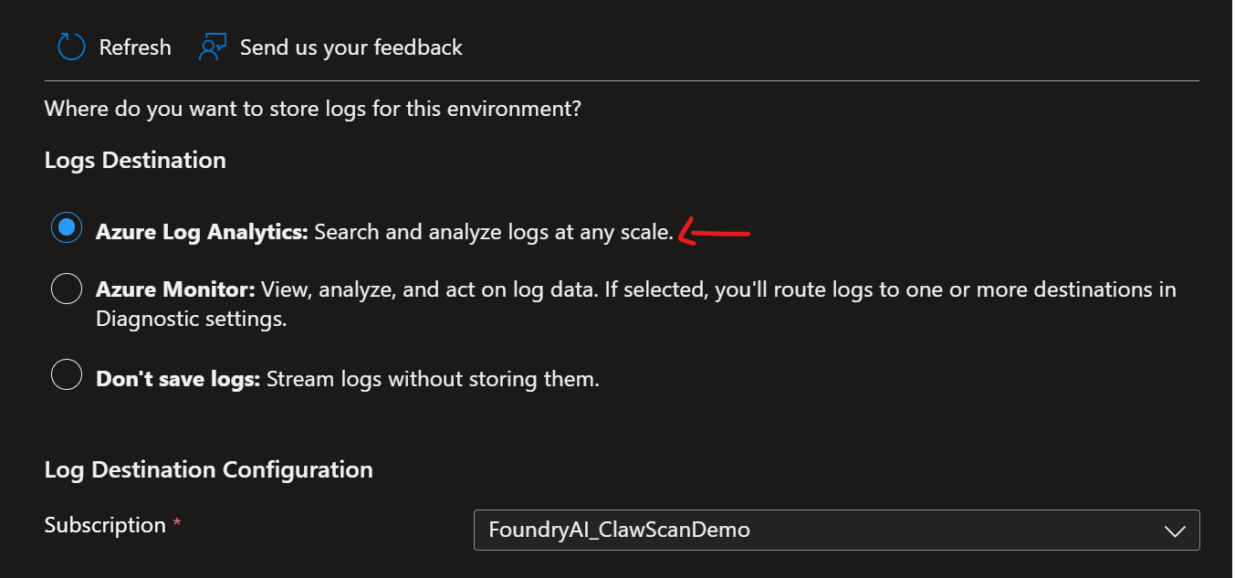Click the circular Refresh arrow icon
This screenshot has width=1235, height=578.
coord(70,47)
